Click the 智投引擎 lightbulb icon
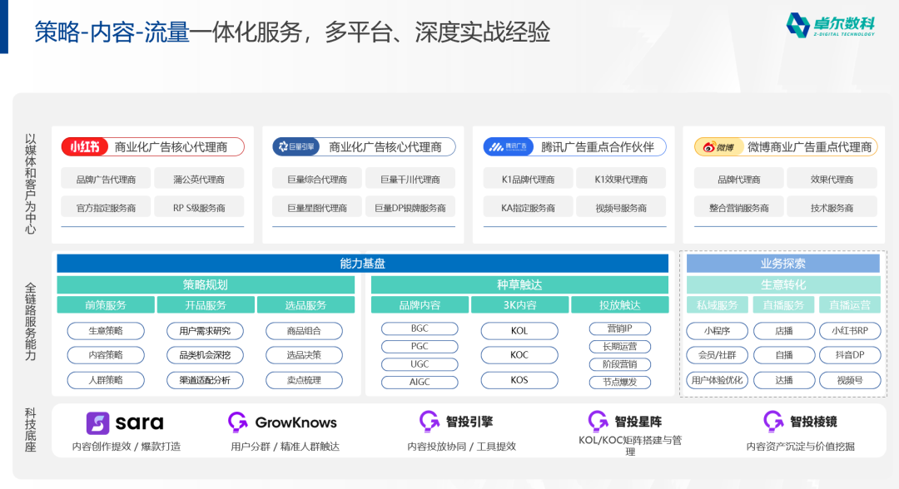 coord(429,421)
